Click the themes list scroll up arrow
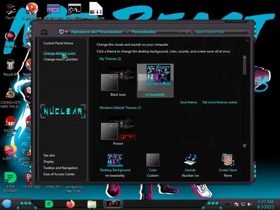The image size is (280, 210). [x=245, y=57]
